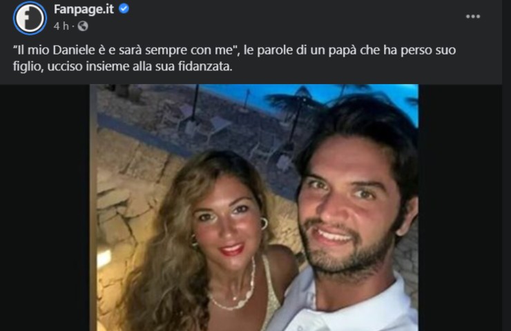The image size is (511, 331).
Task: View who can see this post via globe
Action: 83,26
